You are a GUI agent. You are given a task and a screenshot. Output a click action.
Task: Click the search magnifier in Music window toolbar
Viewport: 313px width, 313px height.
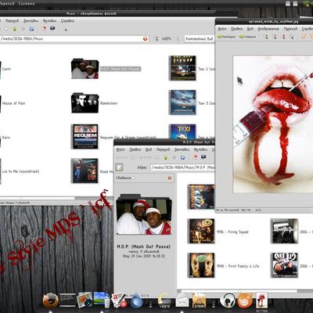coord(65,29)
